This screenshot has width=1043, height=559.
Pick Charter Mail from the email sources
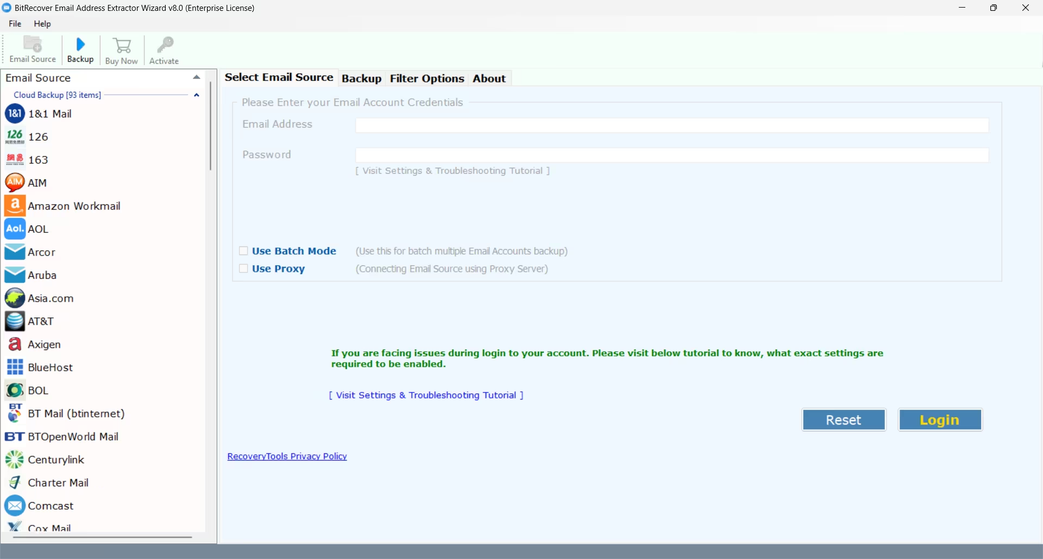58,483
